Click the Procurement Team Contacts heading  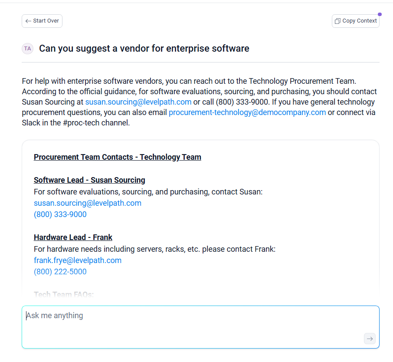(118, 157)
